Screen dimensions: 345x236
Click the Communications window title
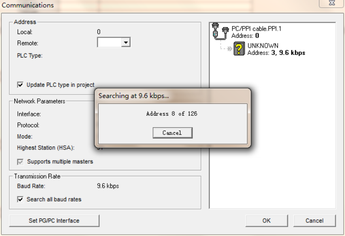pyautogui.click(x=28, y=5)
